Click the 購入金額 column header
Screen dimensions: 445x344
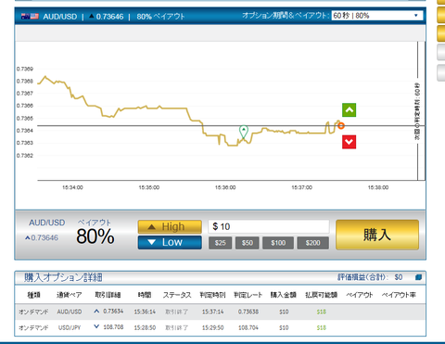click(x=284, y=295)
